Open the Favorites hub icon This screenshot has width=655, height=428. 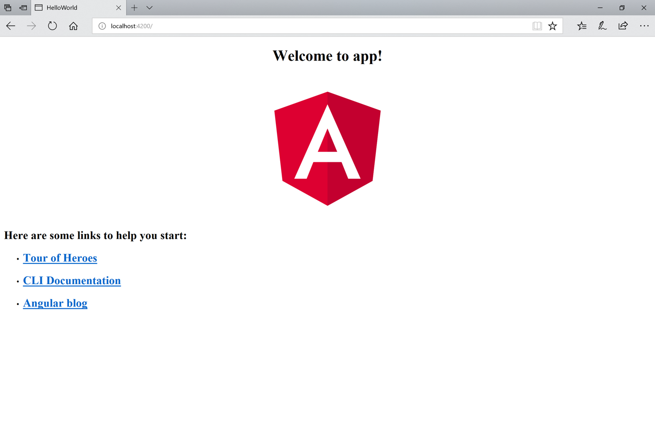tap(582, 26)
